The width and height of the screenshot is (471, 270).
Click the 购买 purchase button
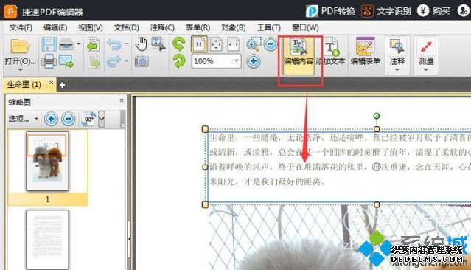click(433, 11)
